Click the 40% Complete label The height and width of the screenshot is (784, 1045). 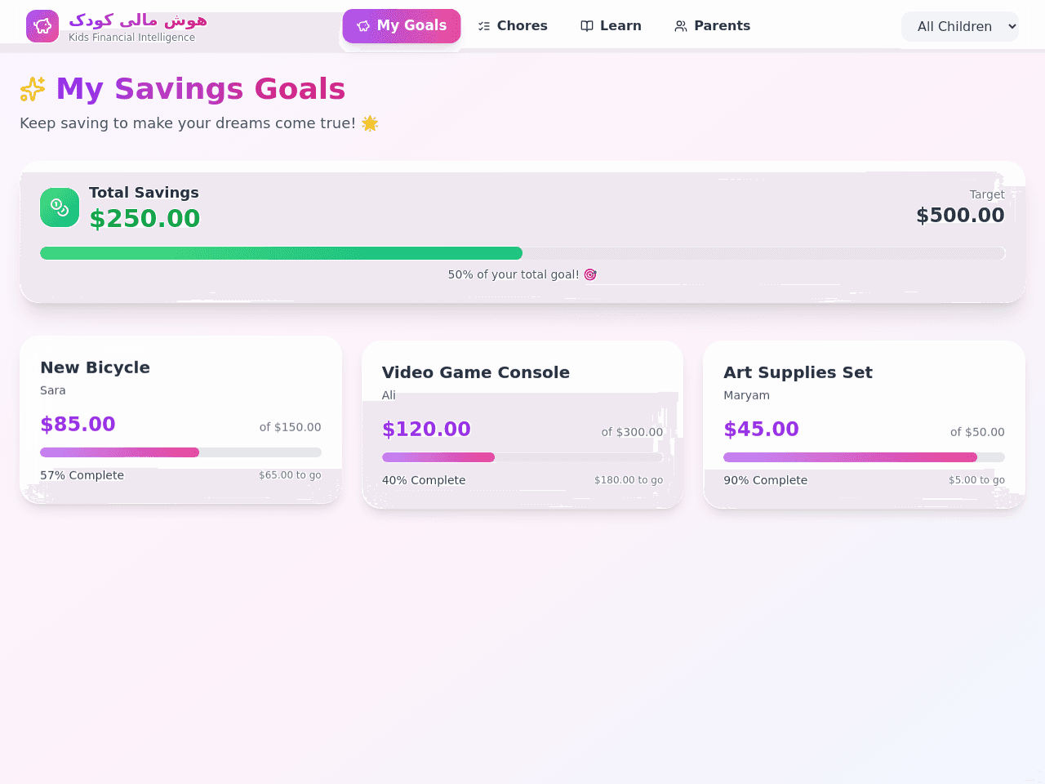pyautogui.click(x=424, y=480)
